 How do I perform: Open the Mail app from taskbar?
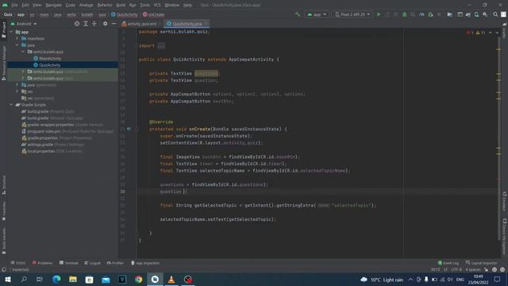tap(106, 280)
